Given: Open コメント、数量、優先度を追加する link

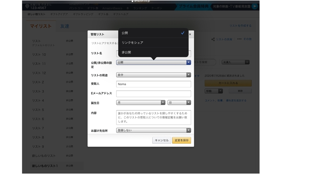Looking at the screenshot, I should click(x=226, y=100).
